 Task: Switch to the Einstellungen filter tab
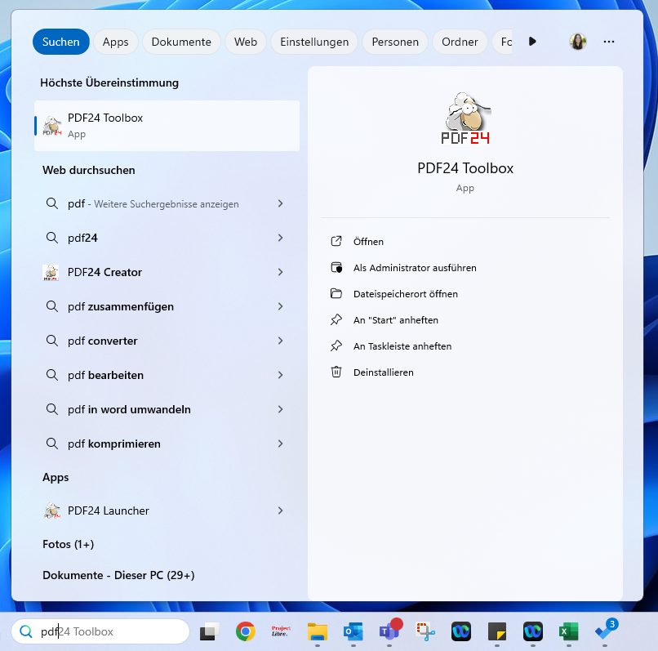(x=314, y=42)
